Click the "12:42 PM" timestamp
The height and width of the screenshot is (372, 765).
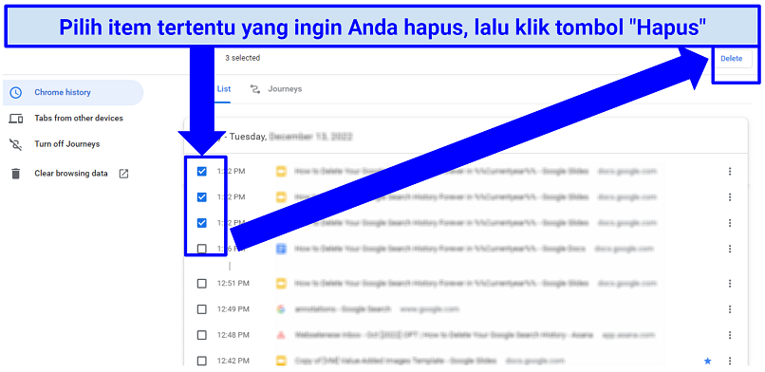tap(233, 361)
